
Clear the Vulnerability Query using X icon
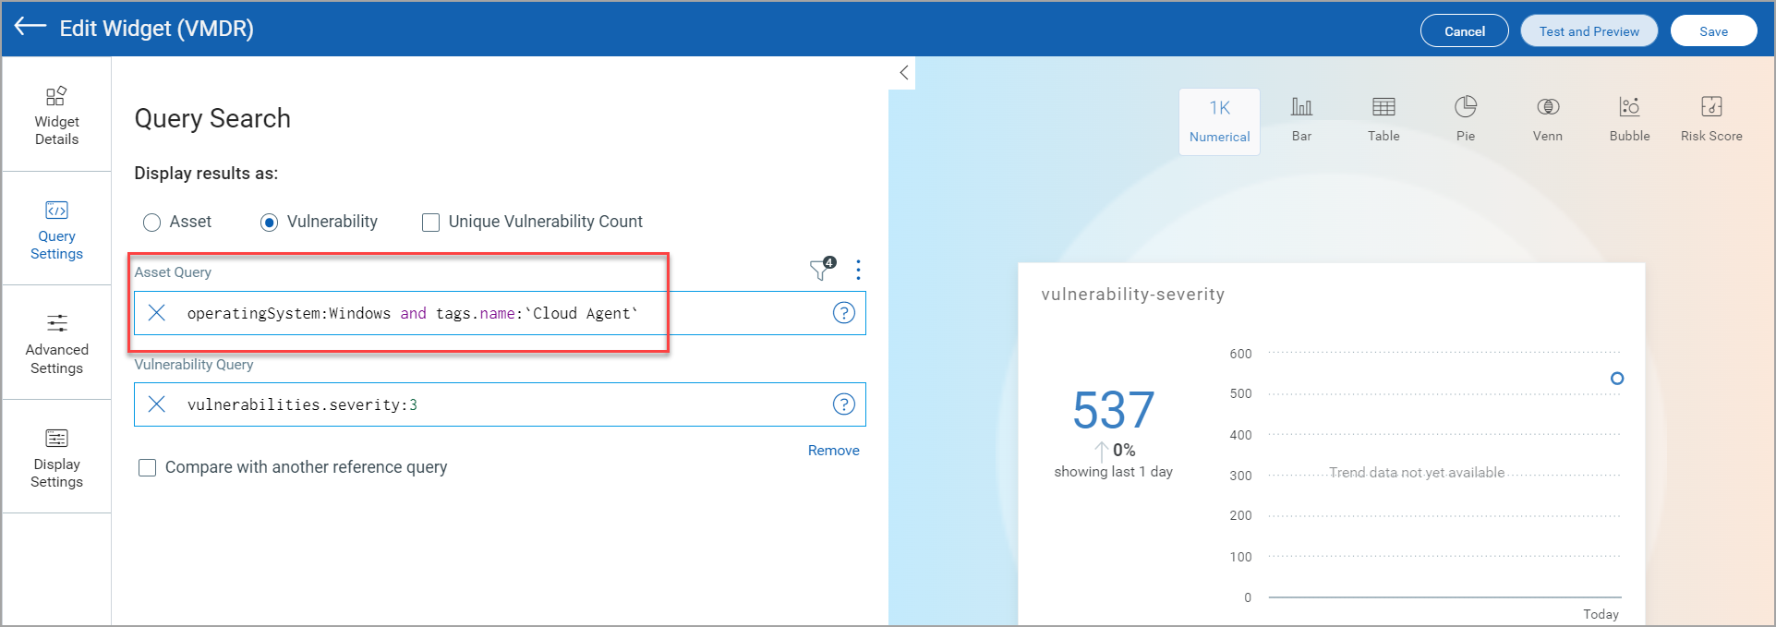pos(157,404)
